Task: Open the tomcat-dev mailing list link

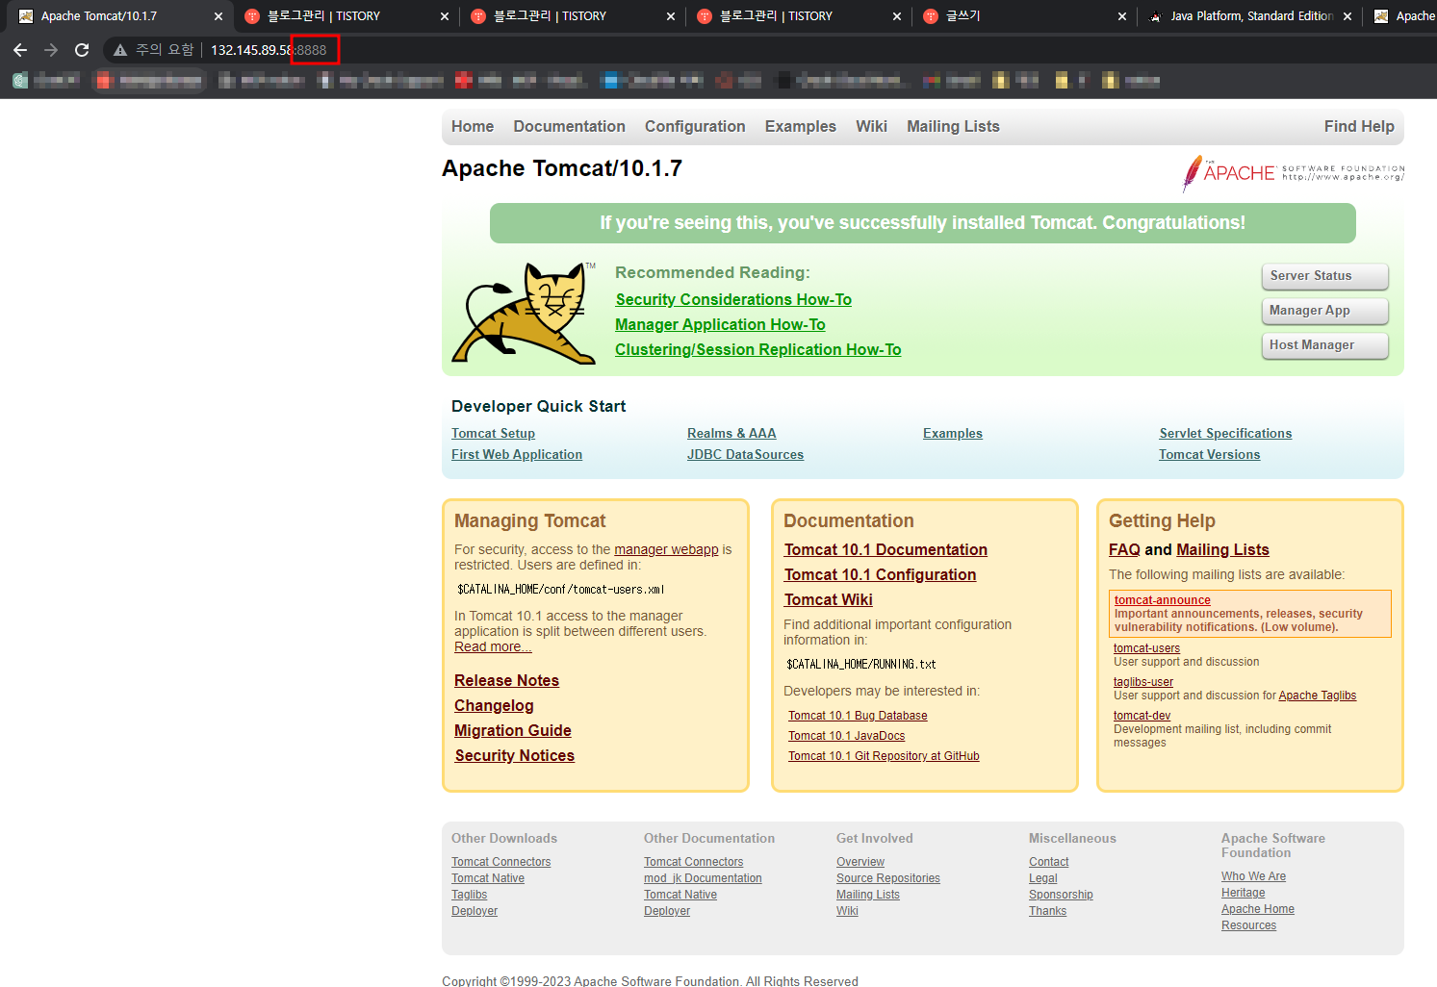Action: point(1142,716)
